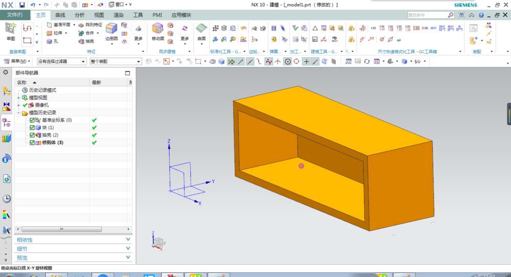The width and height of the screenshot is (511, 277).
Task: Select the 草图 sketch tool icon
Action: 10,29
